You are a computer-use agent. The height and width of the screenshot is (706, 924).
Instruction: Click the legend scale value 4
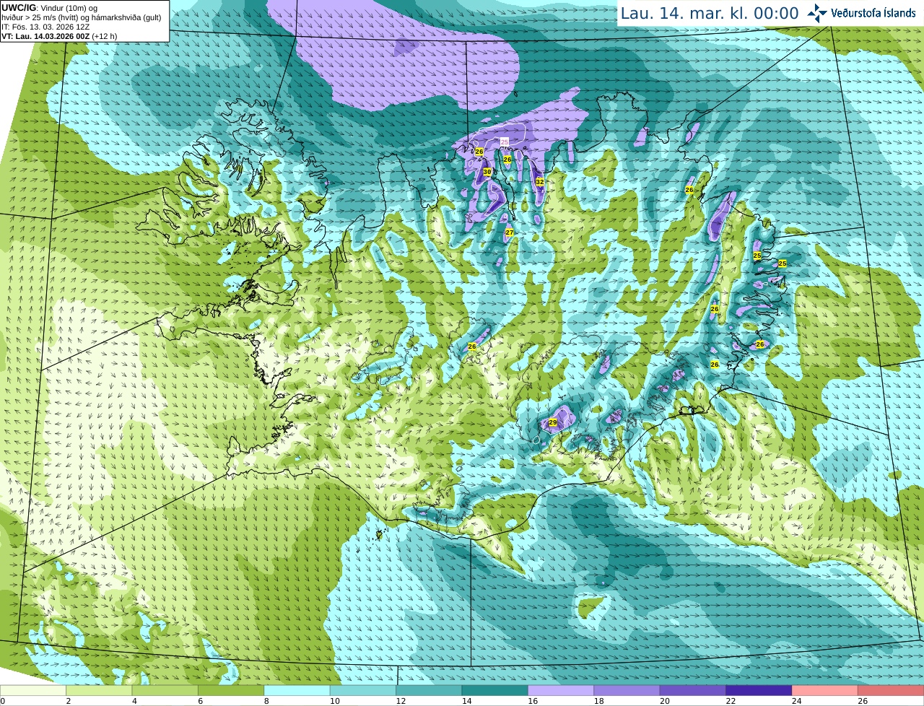(x=134, y=701)
